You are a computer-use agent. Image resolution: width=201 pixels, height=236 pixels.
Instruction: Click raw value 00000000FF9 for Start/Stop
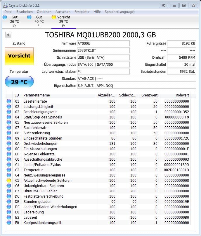point(177,117)
